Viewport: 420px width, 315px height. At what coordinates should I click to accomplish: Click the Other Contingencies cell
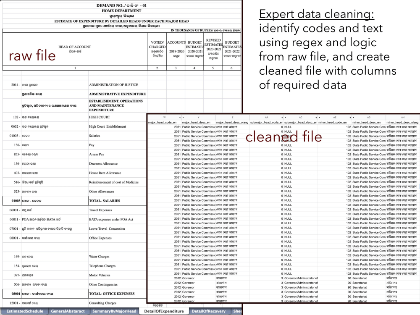118,284
